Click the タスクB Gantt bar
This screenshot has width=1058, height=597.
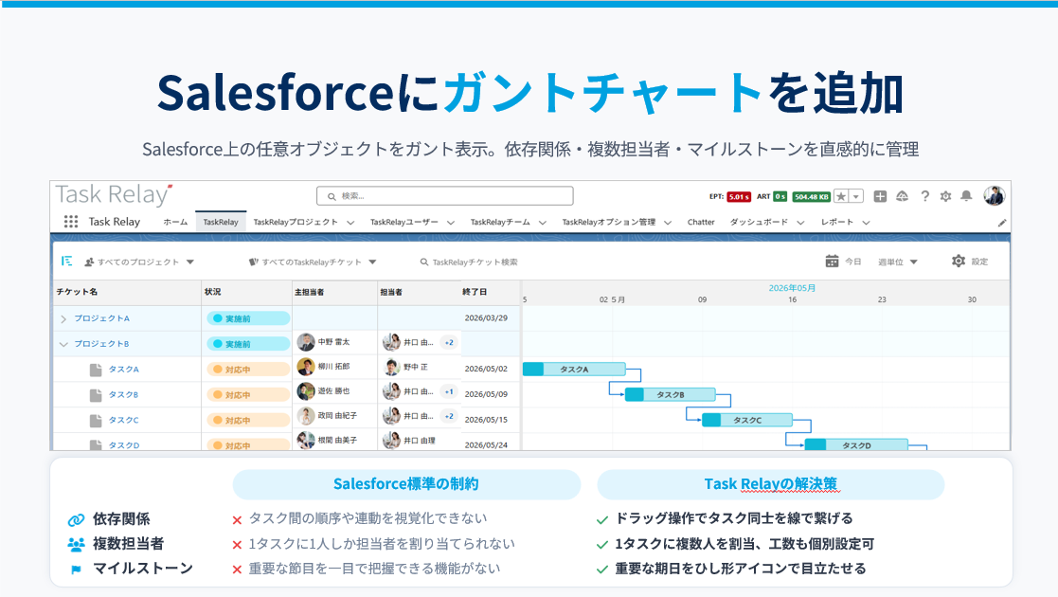[670, 395]
